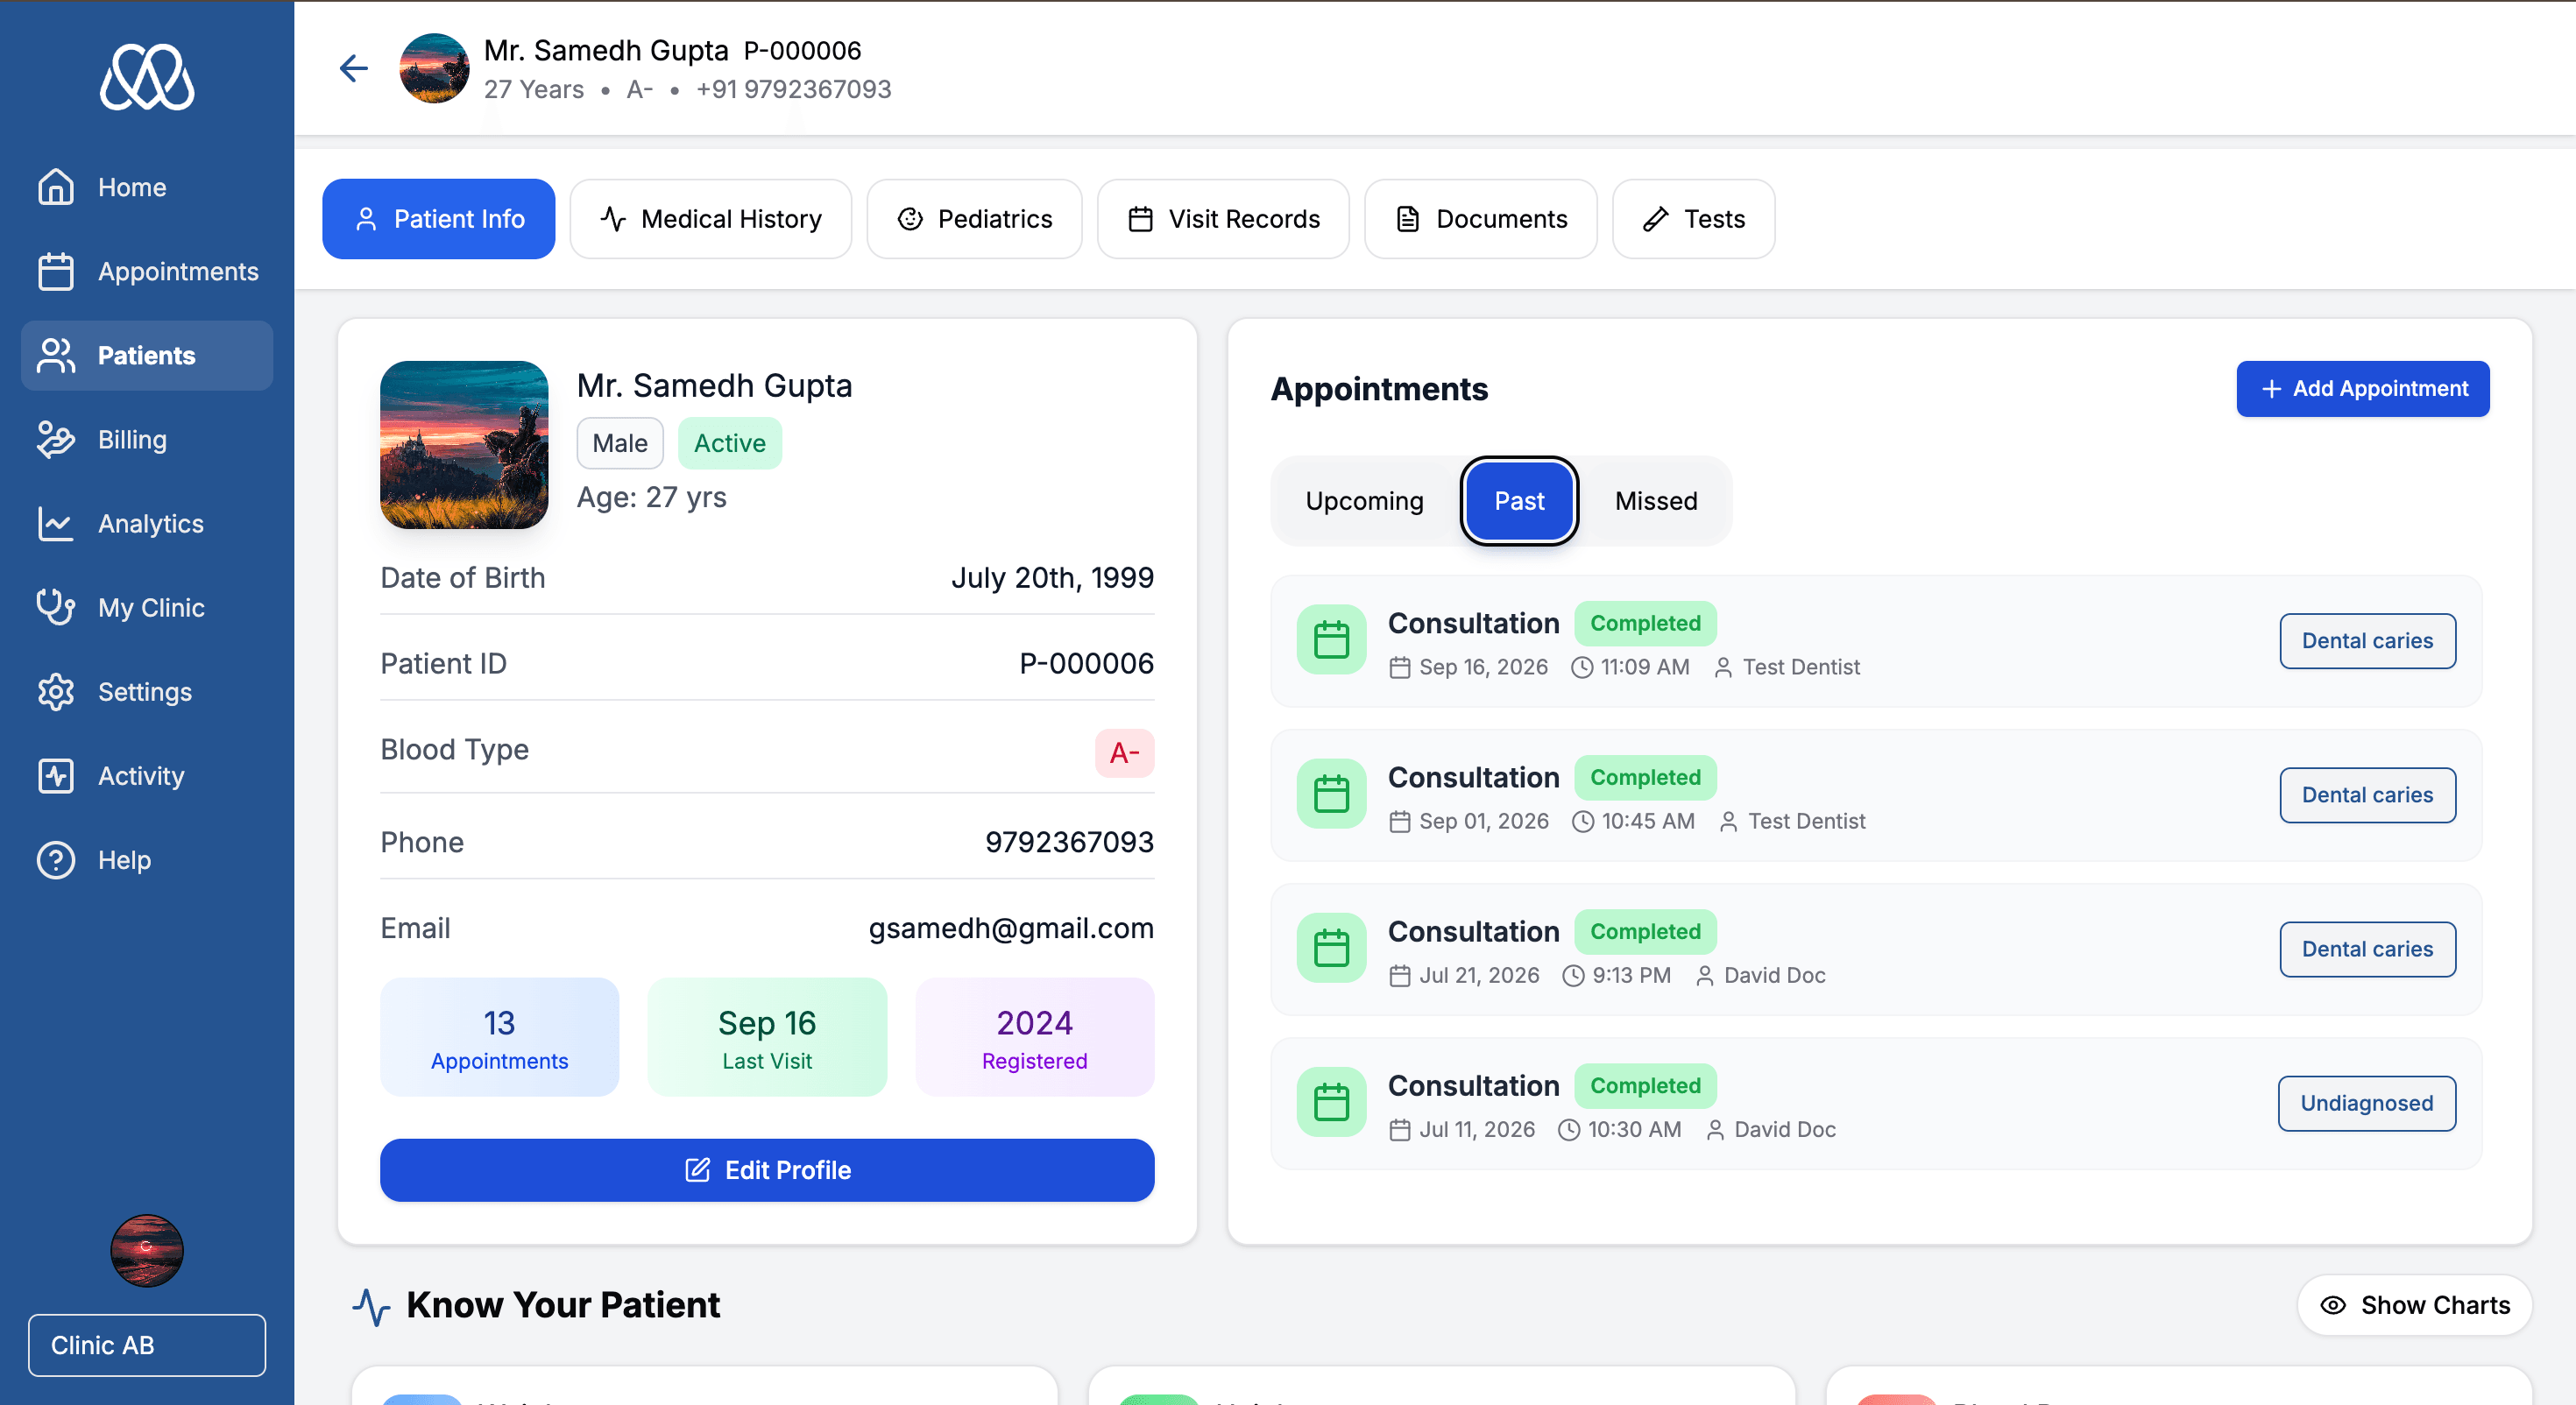Viewport: 2576px width, 1405px height.
Task: Click the email gsamedh@gmail.com
Action: [1011, 928]
